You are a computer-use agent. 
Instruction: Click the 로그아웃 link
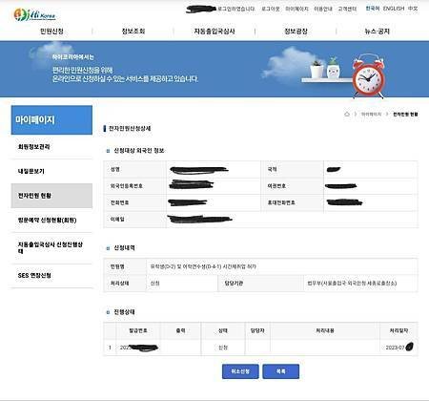tap(271, 9)
